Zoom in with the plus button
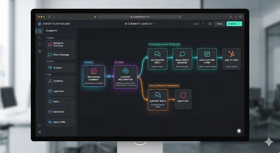 click(203, 24)
